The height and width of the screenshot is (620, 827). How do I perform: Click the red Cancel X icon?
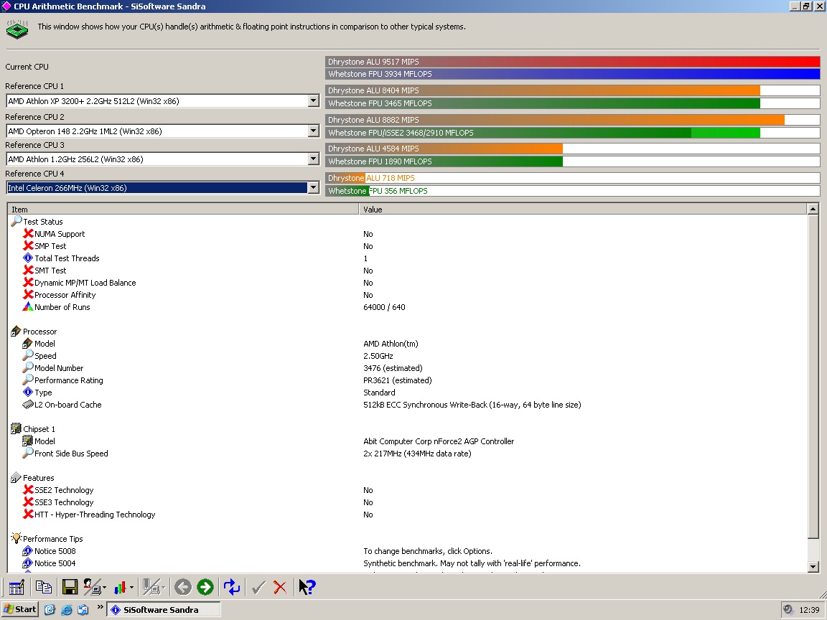tap(280, 587)
